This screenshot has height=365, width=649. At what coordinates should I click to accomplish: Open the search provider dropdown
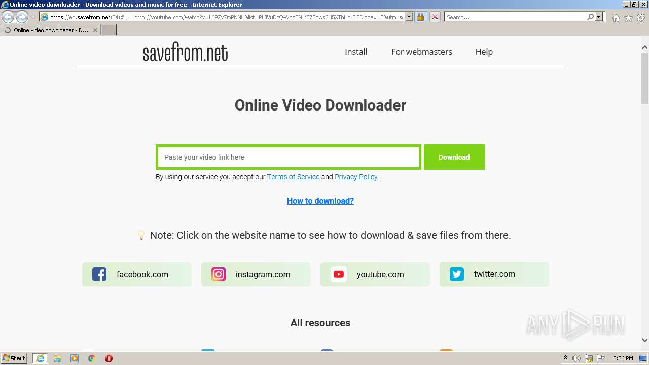pos(599,17)
